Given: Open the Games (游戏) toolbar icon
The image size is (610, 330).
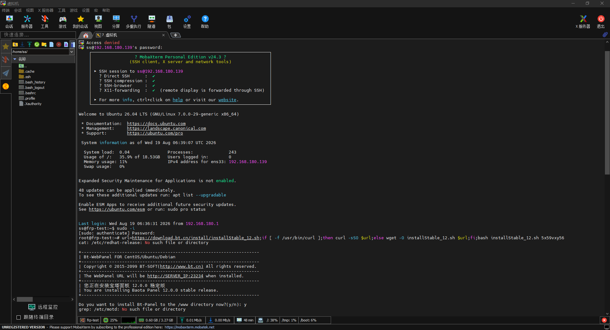Looking at the screenshot, I should 63,22.
